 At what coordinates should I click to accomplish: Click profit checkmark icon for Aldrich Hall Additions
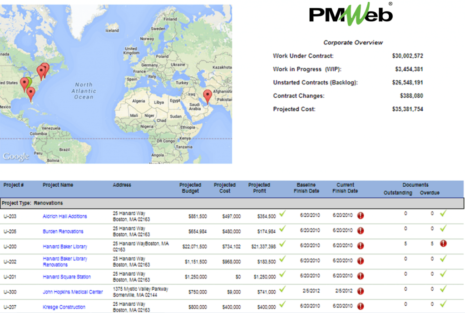(x=282, y=214)
